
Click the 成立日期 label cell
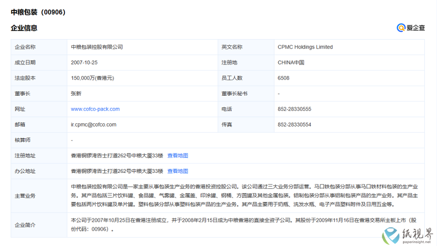39,63
